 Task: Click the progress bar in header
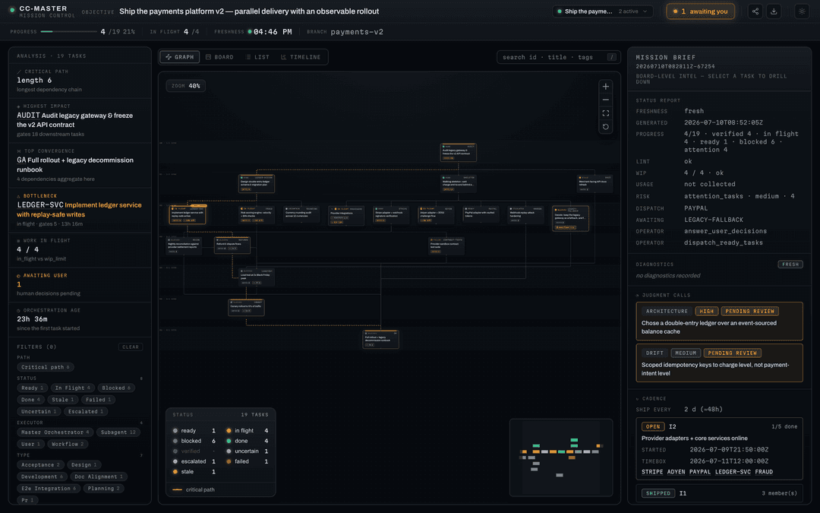tap(69, 32)
